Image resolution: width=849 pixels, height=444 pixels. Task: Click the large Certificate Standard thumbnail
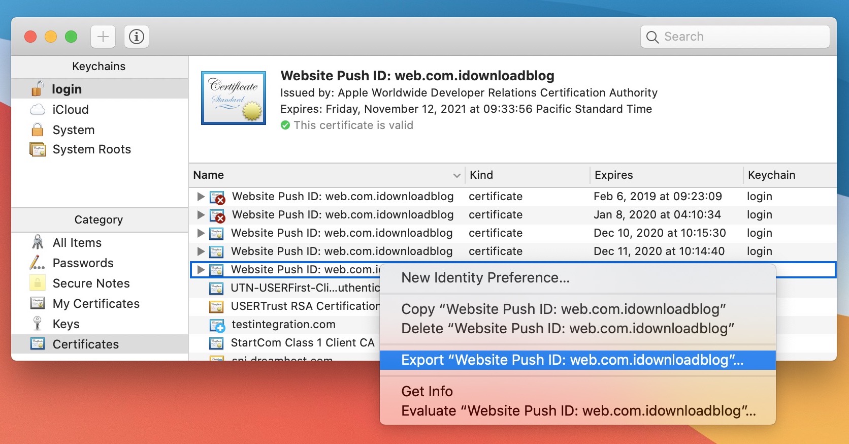point(234,98)
